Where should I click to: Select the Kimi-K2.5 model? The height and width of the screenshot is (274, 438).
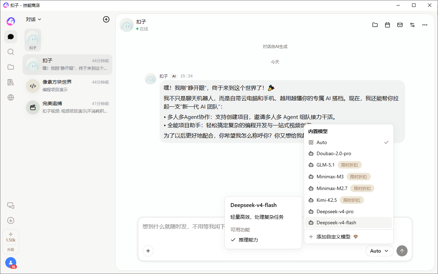pos(349,200)
